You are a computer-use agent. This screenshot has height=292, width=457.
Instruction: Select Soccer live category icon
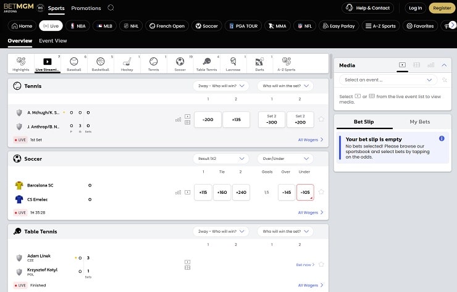(180, 64)
